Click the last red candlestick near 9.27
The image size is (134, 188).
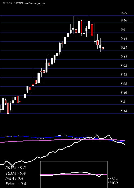103,48
